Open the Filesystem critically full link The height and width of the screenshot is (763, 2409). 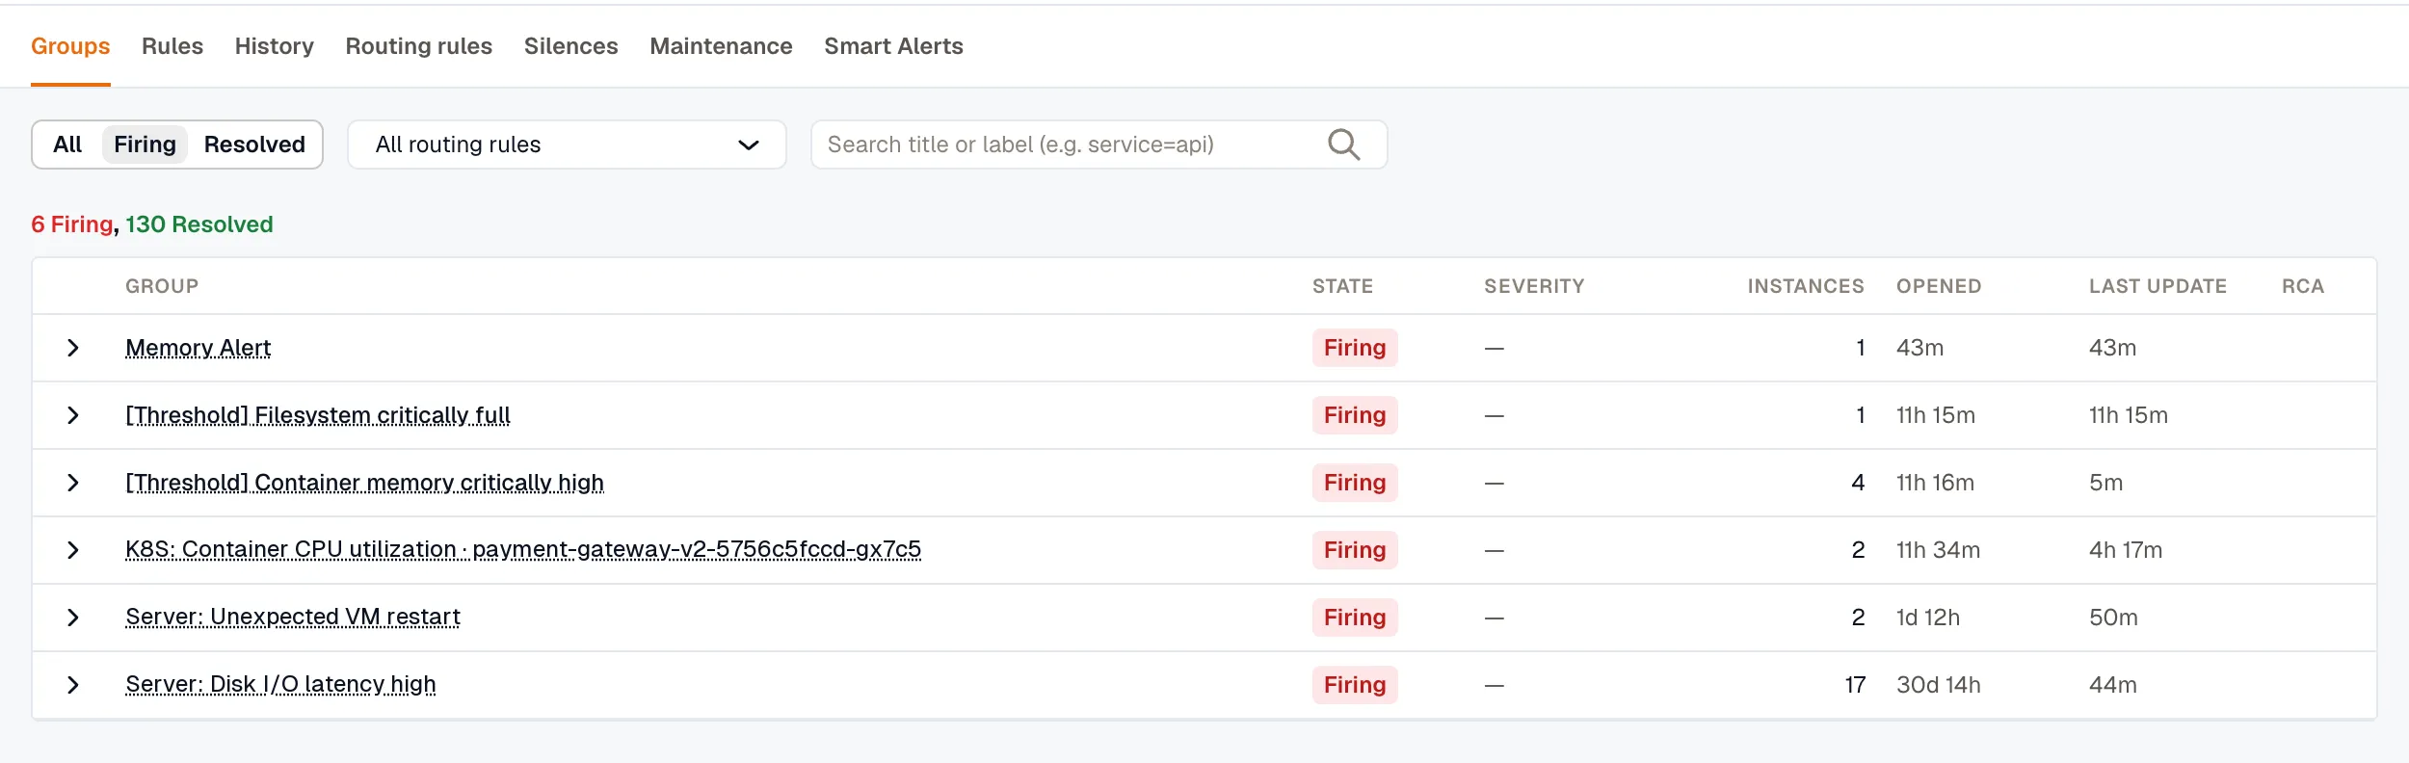[x=318, y=415]
